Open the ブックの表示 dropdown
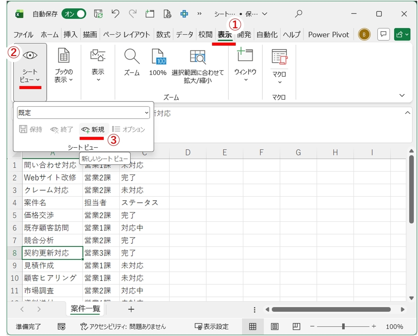The height and width of the screenshot is (336, 418). 64,66
